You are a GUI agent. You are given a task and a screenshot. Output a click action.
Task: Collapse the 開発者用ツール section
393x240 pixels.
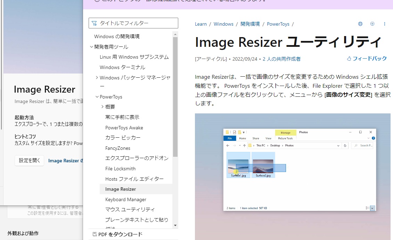click(91, 46)
